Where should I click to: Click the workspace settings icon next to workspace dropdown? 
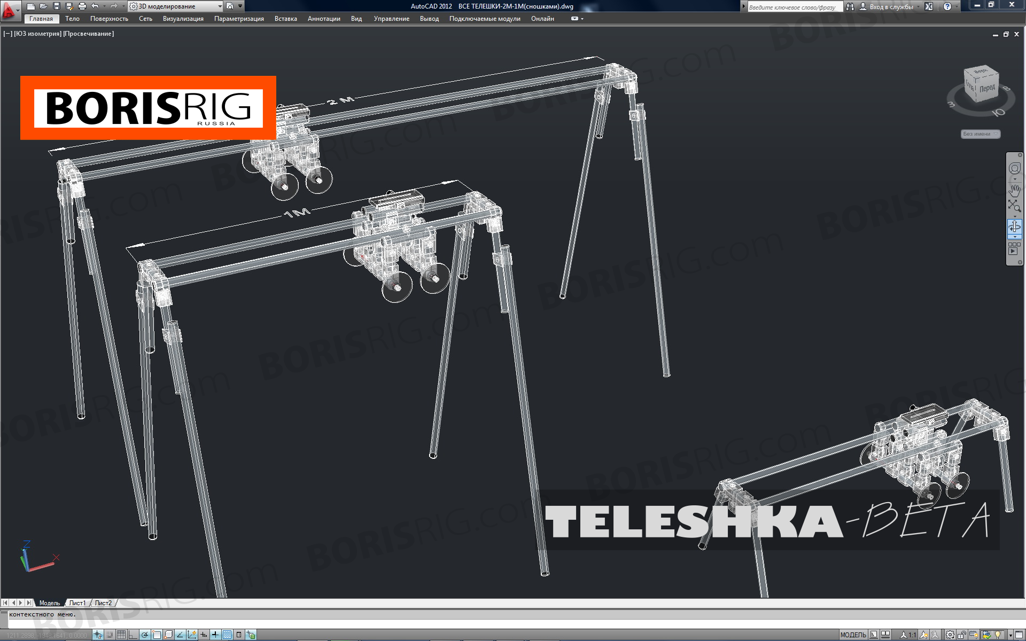230,6
